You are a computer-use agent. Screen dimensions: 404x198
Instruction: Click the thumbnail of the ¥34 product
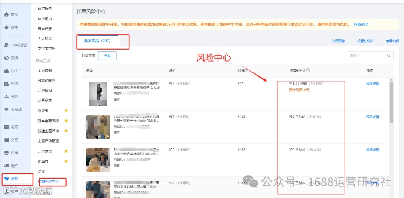click(x=98, y=94)
